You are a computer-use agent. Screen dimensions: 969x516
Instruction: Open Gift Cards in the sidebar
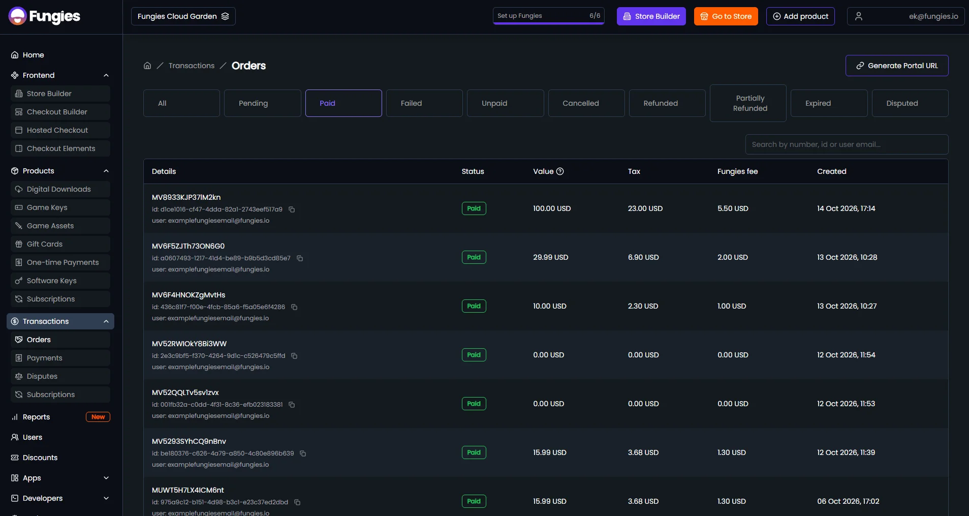pos(60,244)
